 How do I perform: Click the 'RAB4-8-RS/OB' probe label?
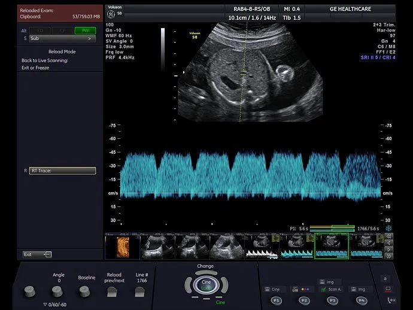tap(252, 9)
